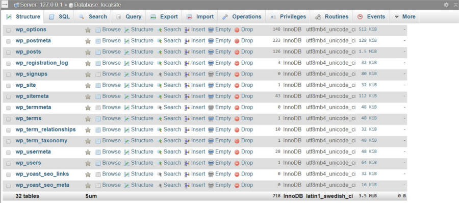Star the wp_sitemeta table
This screenshot has width=459, height=203.
(x=88, y=97)
